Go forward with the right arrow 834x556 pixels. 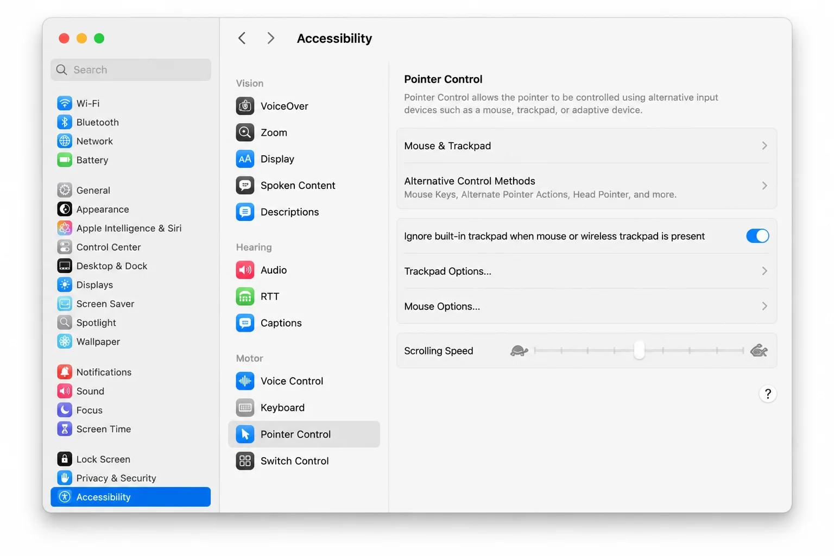pyautogui.click(x=270, y=38)
